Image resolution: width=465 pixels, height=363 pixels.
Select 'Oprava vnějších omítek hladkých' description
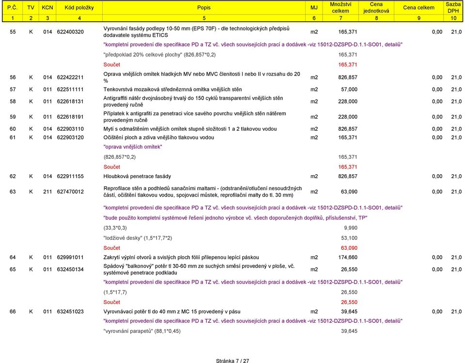pyautogui.click(x=201, y=77)
